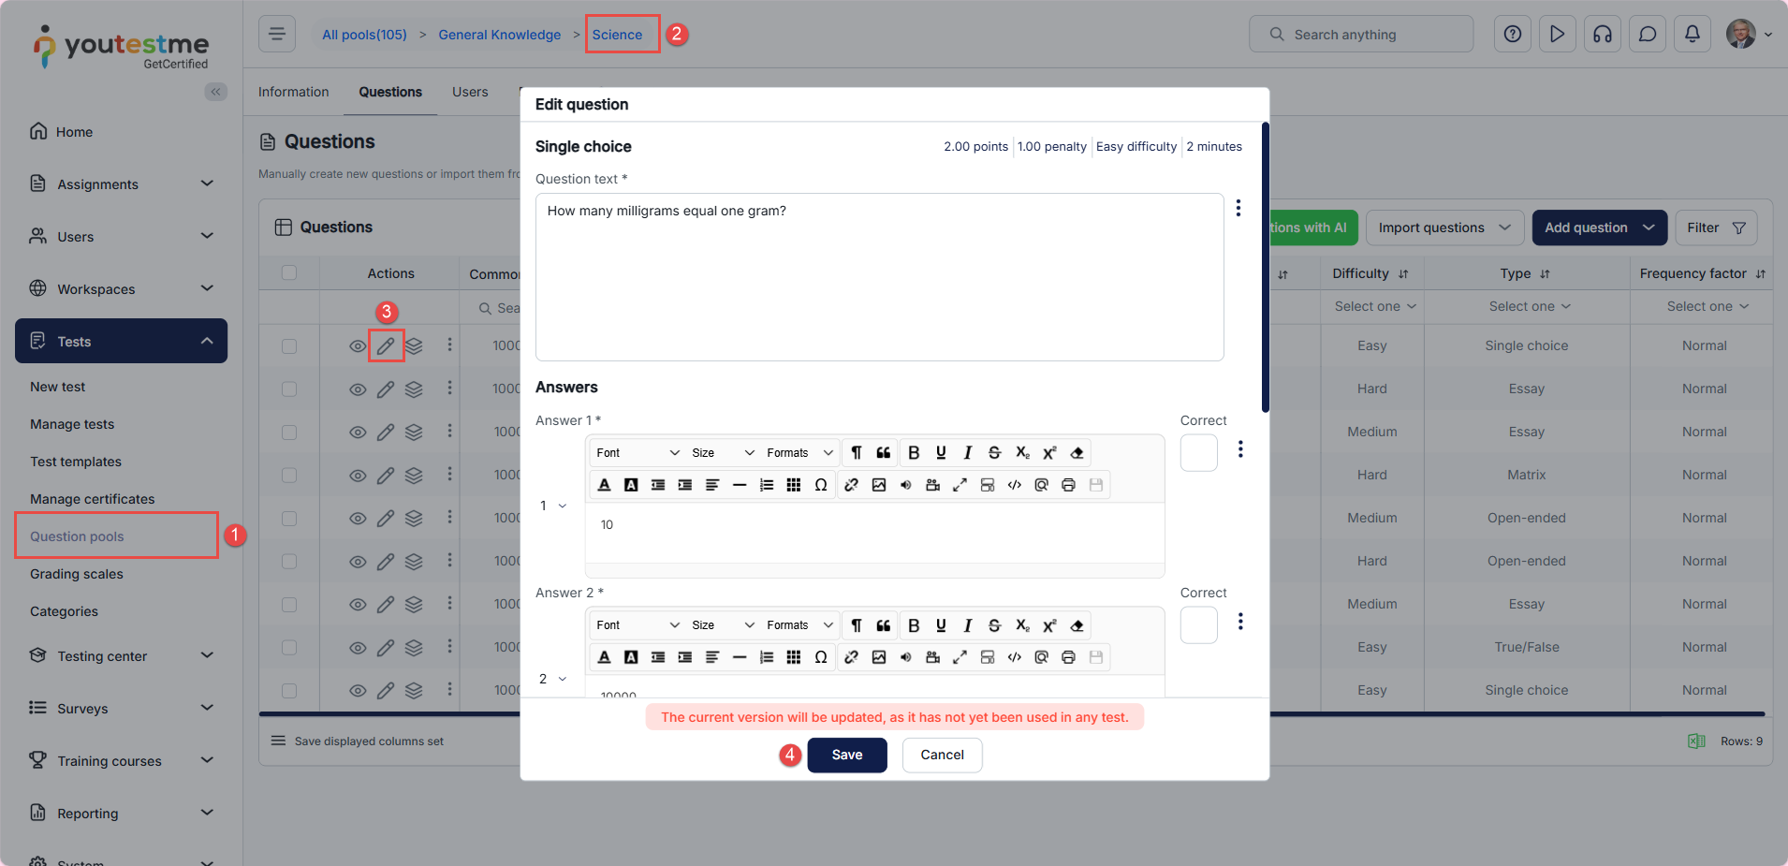Image resolution: width=1788 pixels, height=866 pixels.
Task: Open source code view in Answer 1 toolbar
Action: pyautogui.click(x=1014, y=485)
